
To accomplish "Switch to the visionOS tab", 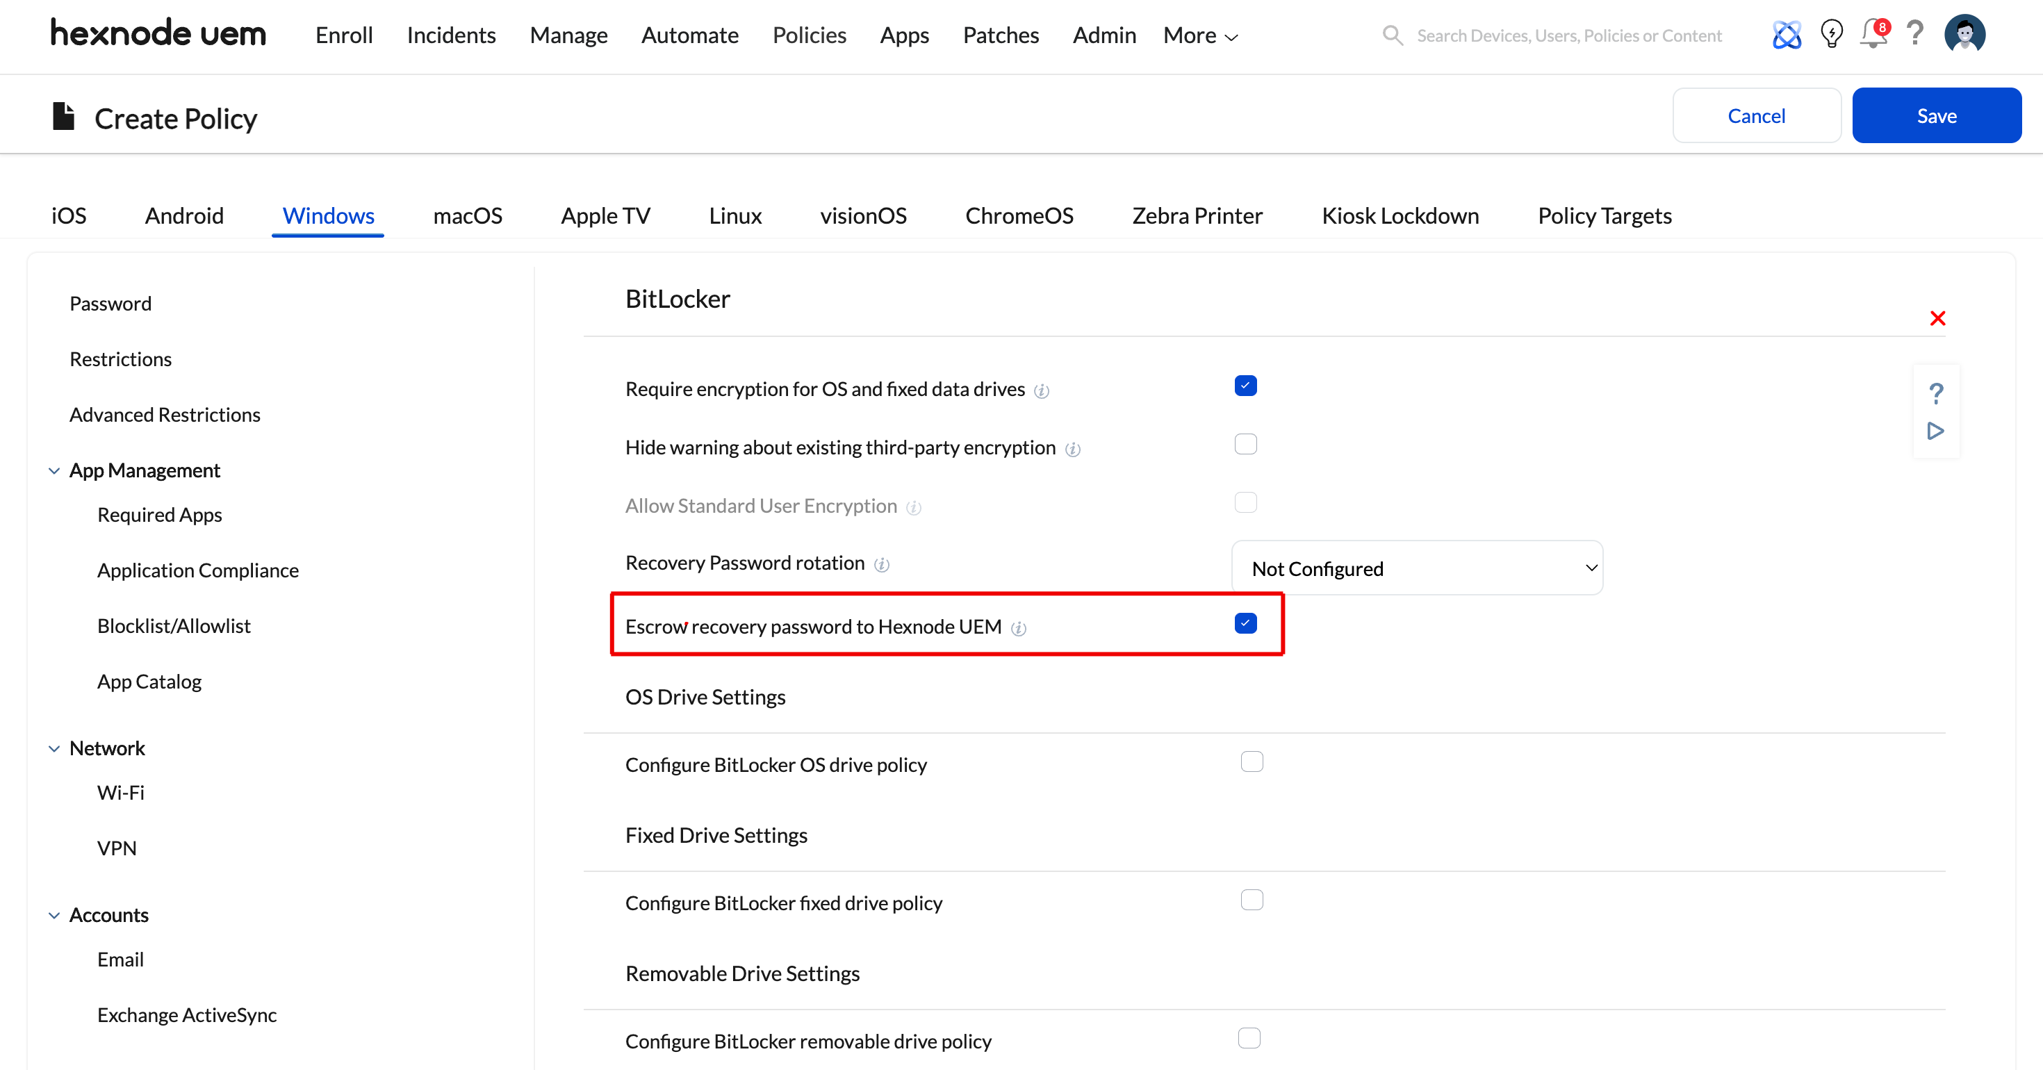I will pos(863,215).
